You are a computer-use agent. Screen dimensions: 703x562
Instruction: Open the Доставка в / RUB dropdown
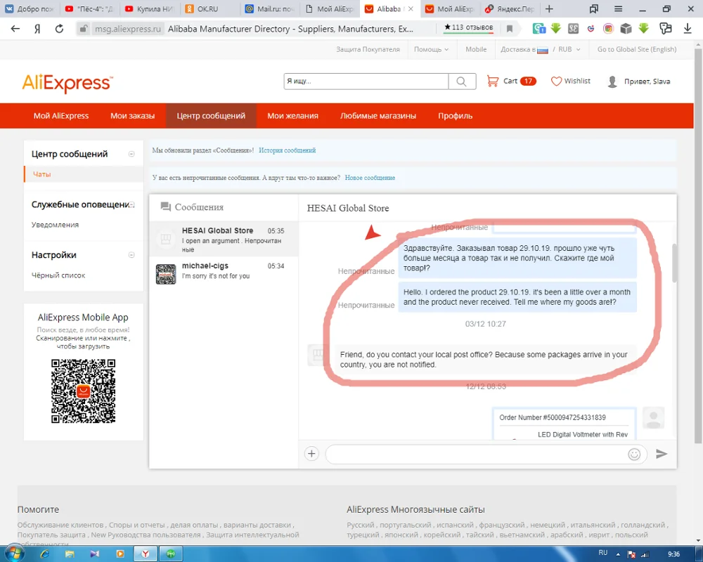[540, 49]
